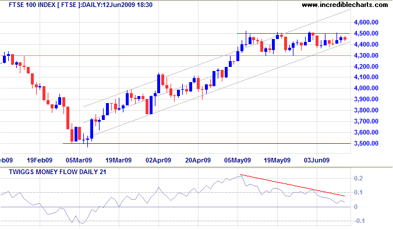Click the 3,700.00 price axis label
Viewport: 393px width, 230px height.
366,121
